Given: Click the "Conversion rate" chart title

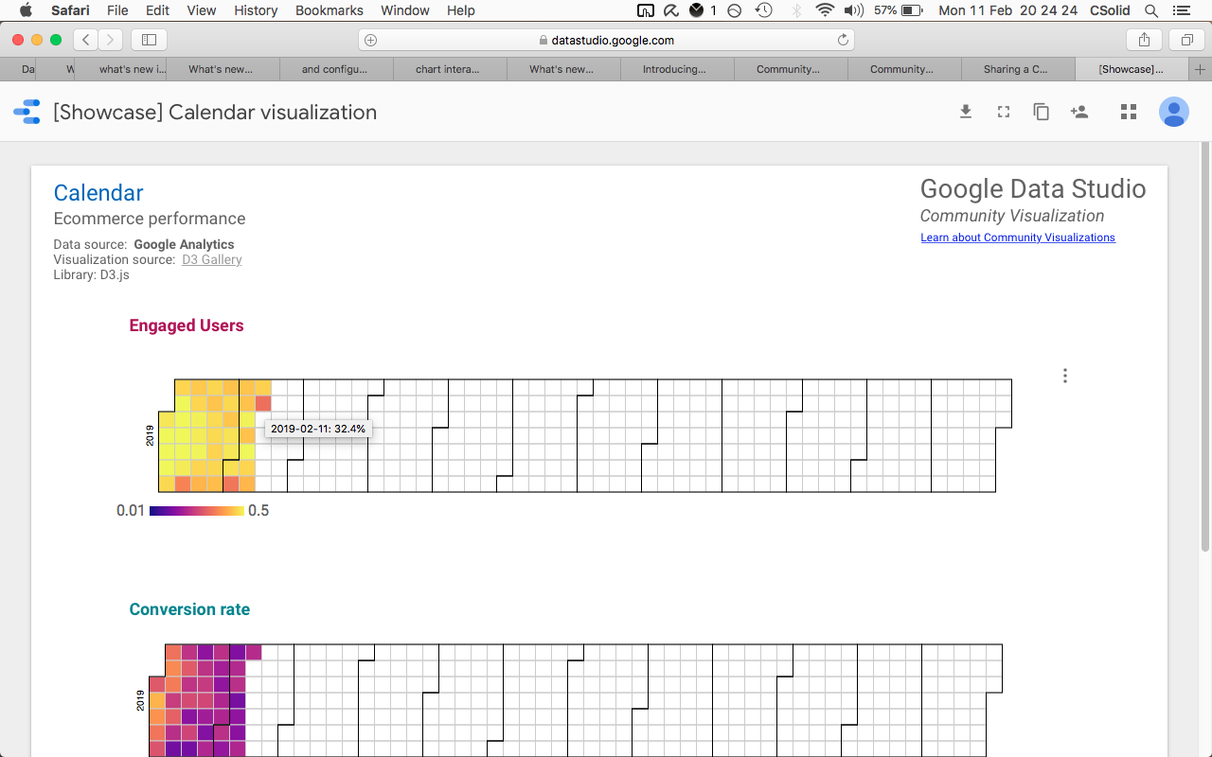Looking at the screenshot, I should pos(189,609).
